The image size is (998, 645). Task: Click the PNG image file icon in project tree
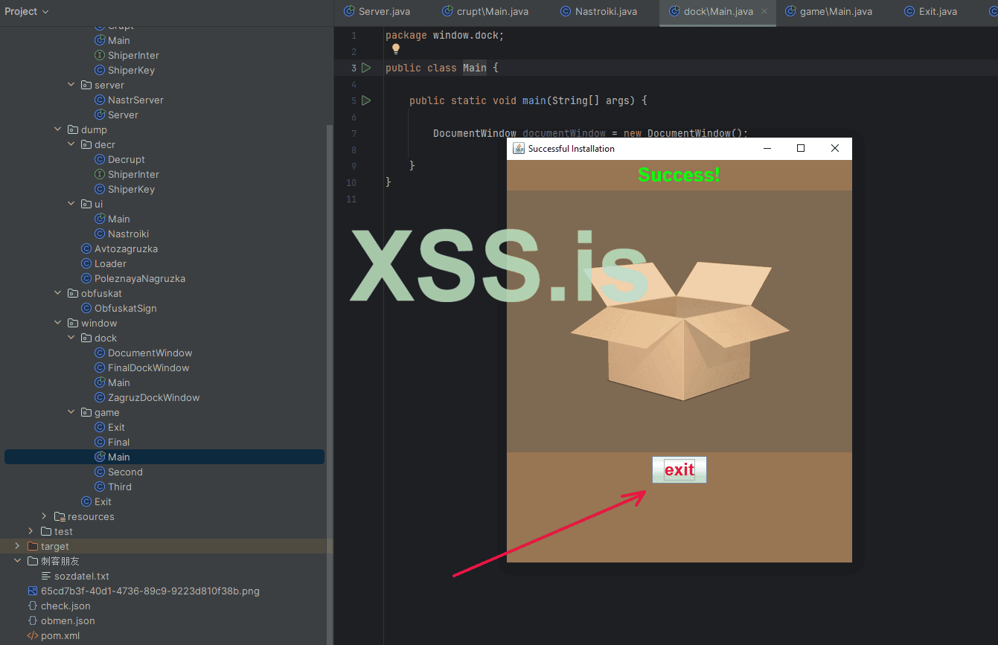(x=32, y=591)
